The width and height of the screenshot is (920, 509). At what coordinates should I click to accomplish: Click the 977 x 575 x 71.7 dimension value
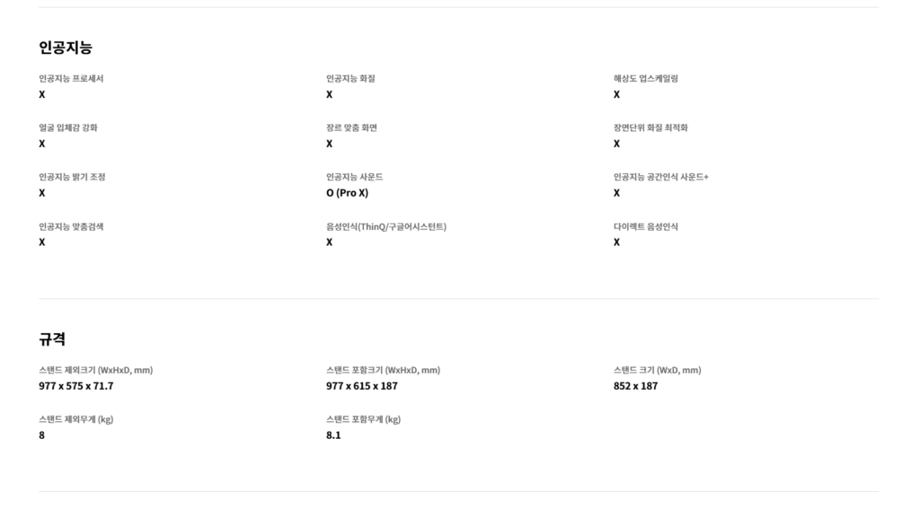tap(76, 386)
